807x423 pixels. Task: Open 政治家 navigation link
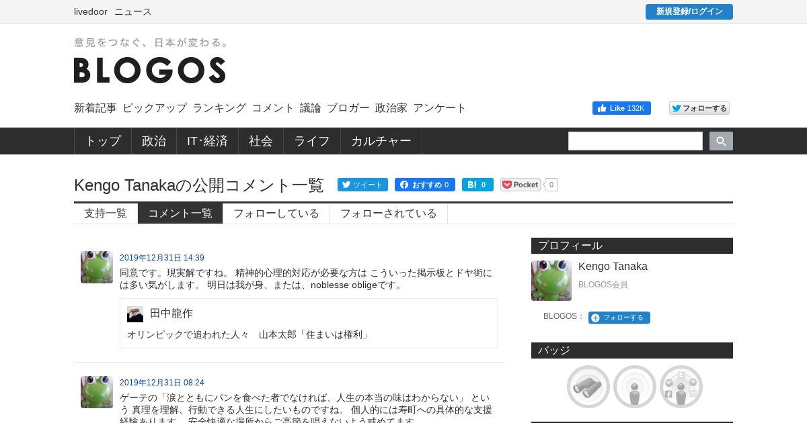(x=391, y=108)
